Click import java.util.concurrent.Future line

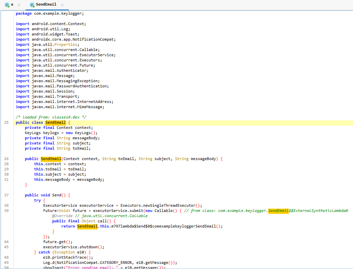click(55, 65)
